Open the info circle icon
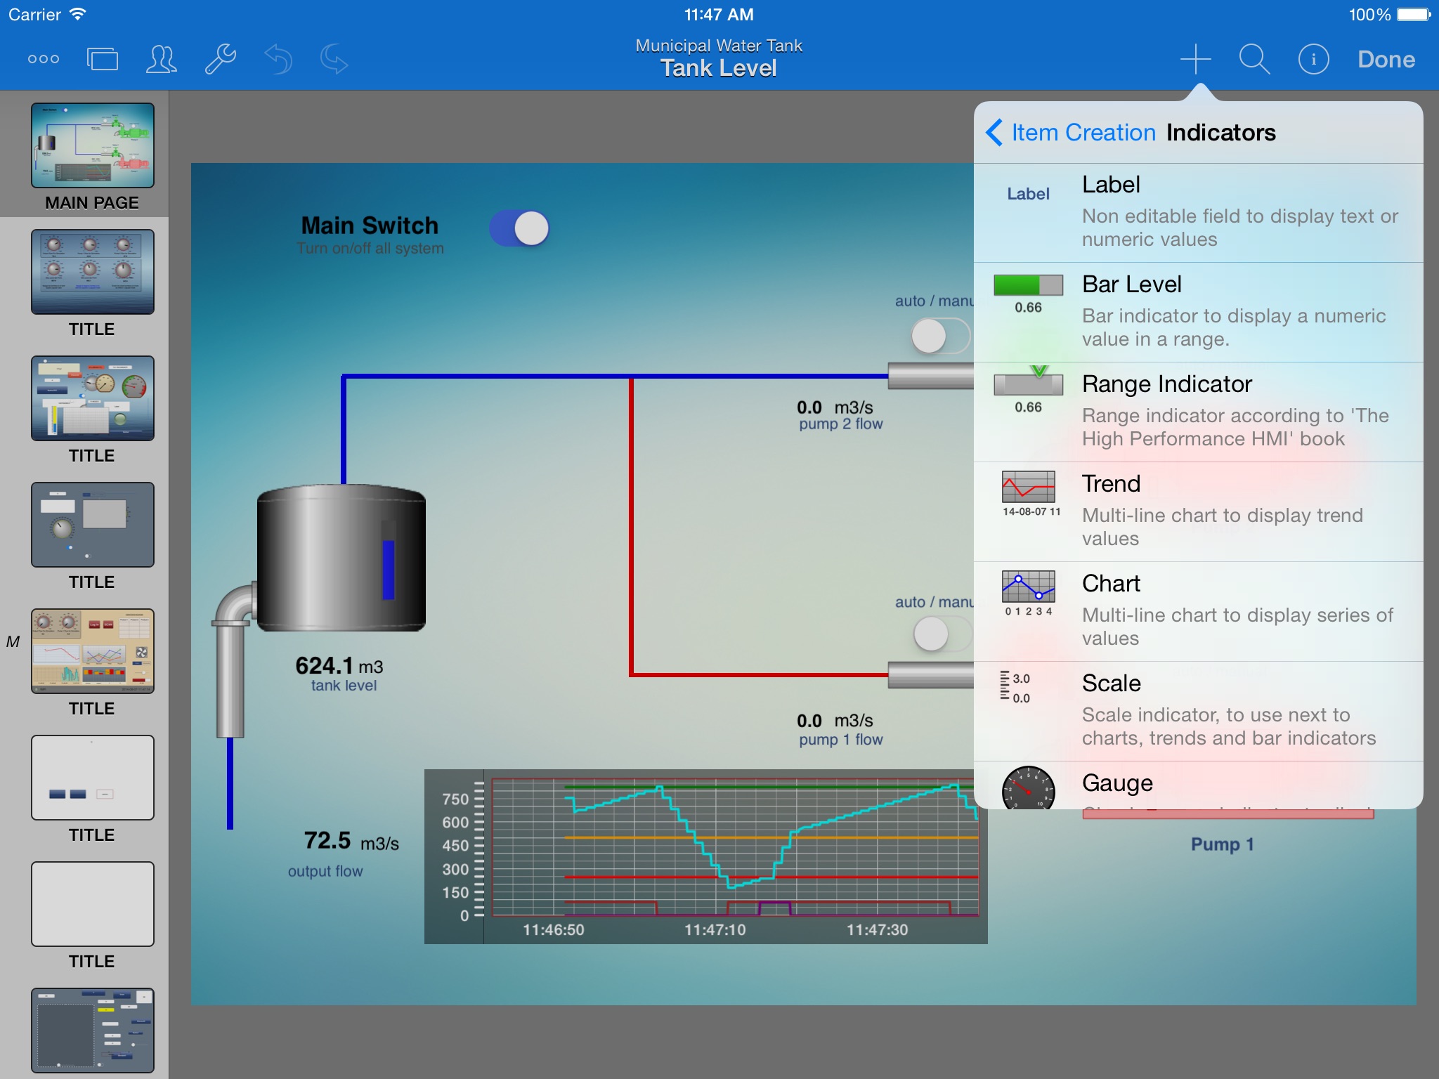The height and width of the screenshot is (1079, 1439). (x=1313, y=59)
